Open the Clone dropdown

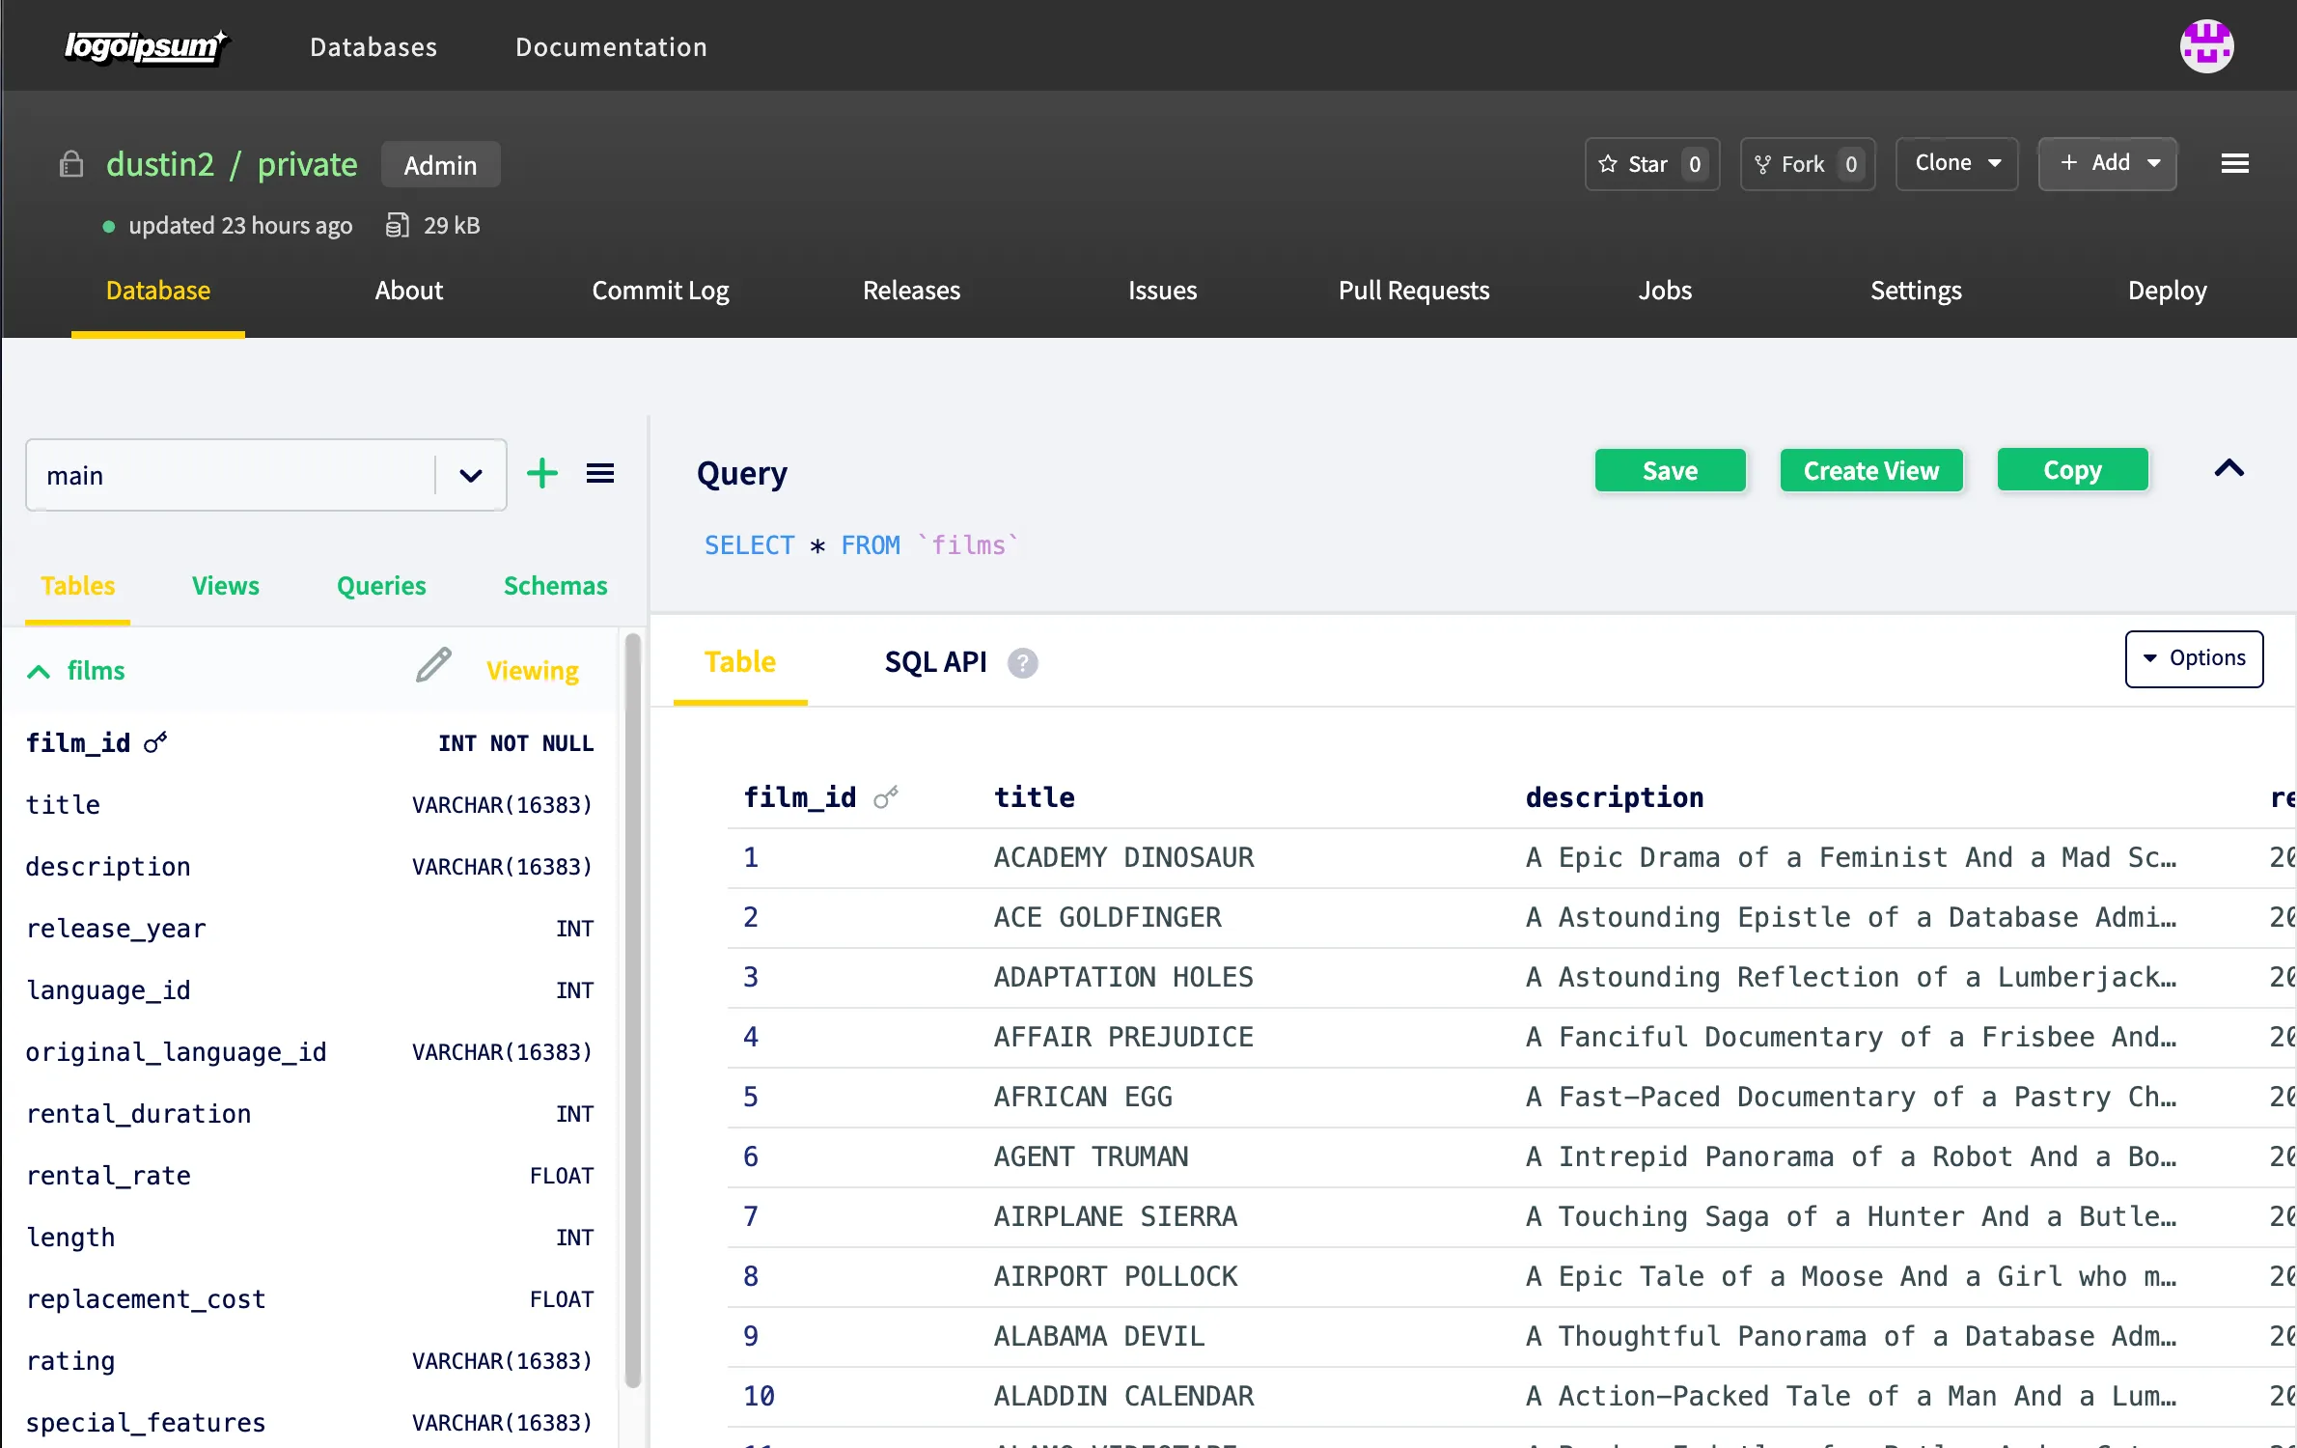point(1955,163)
